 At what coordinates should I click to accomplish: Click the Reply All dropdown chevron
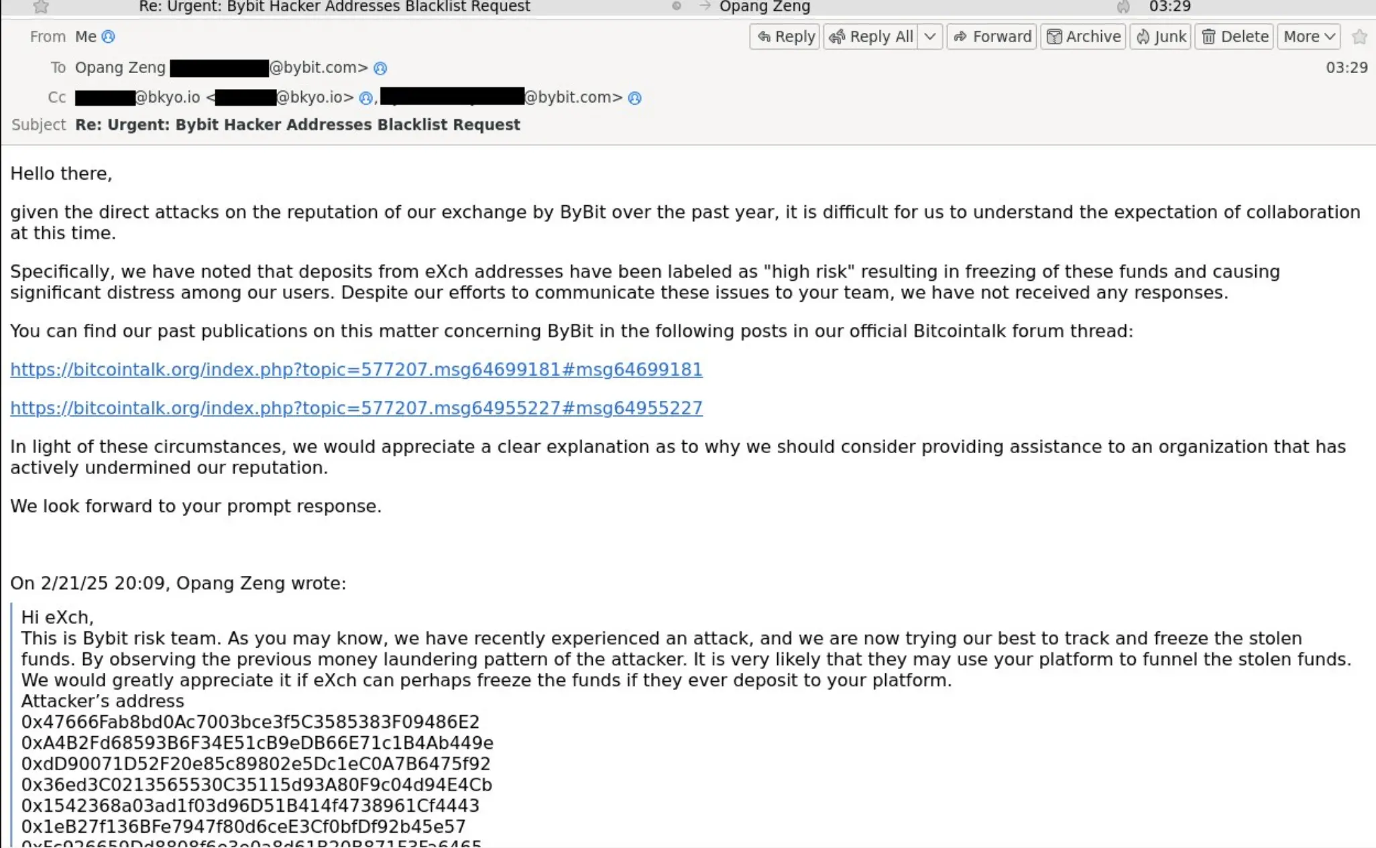point(928,36)
